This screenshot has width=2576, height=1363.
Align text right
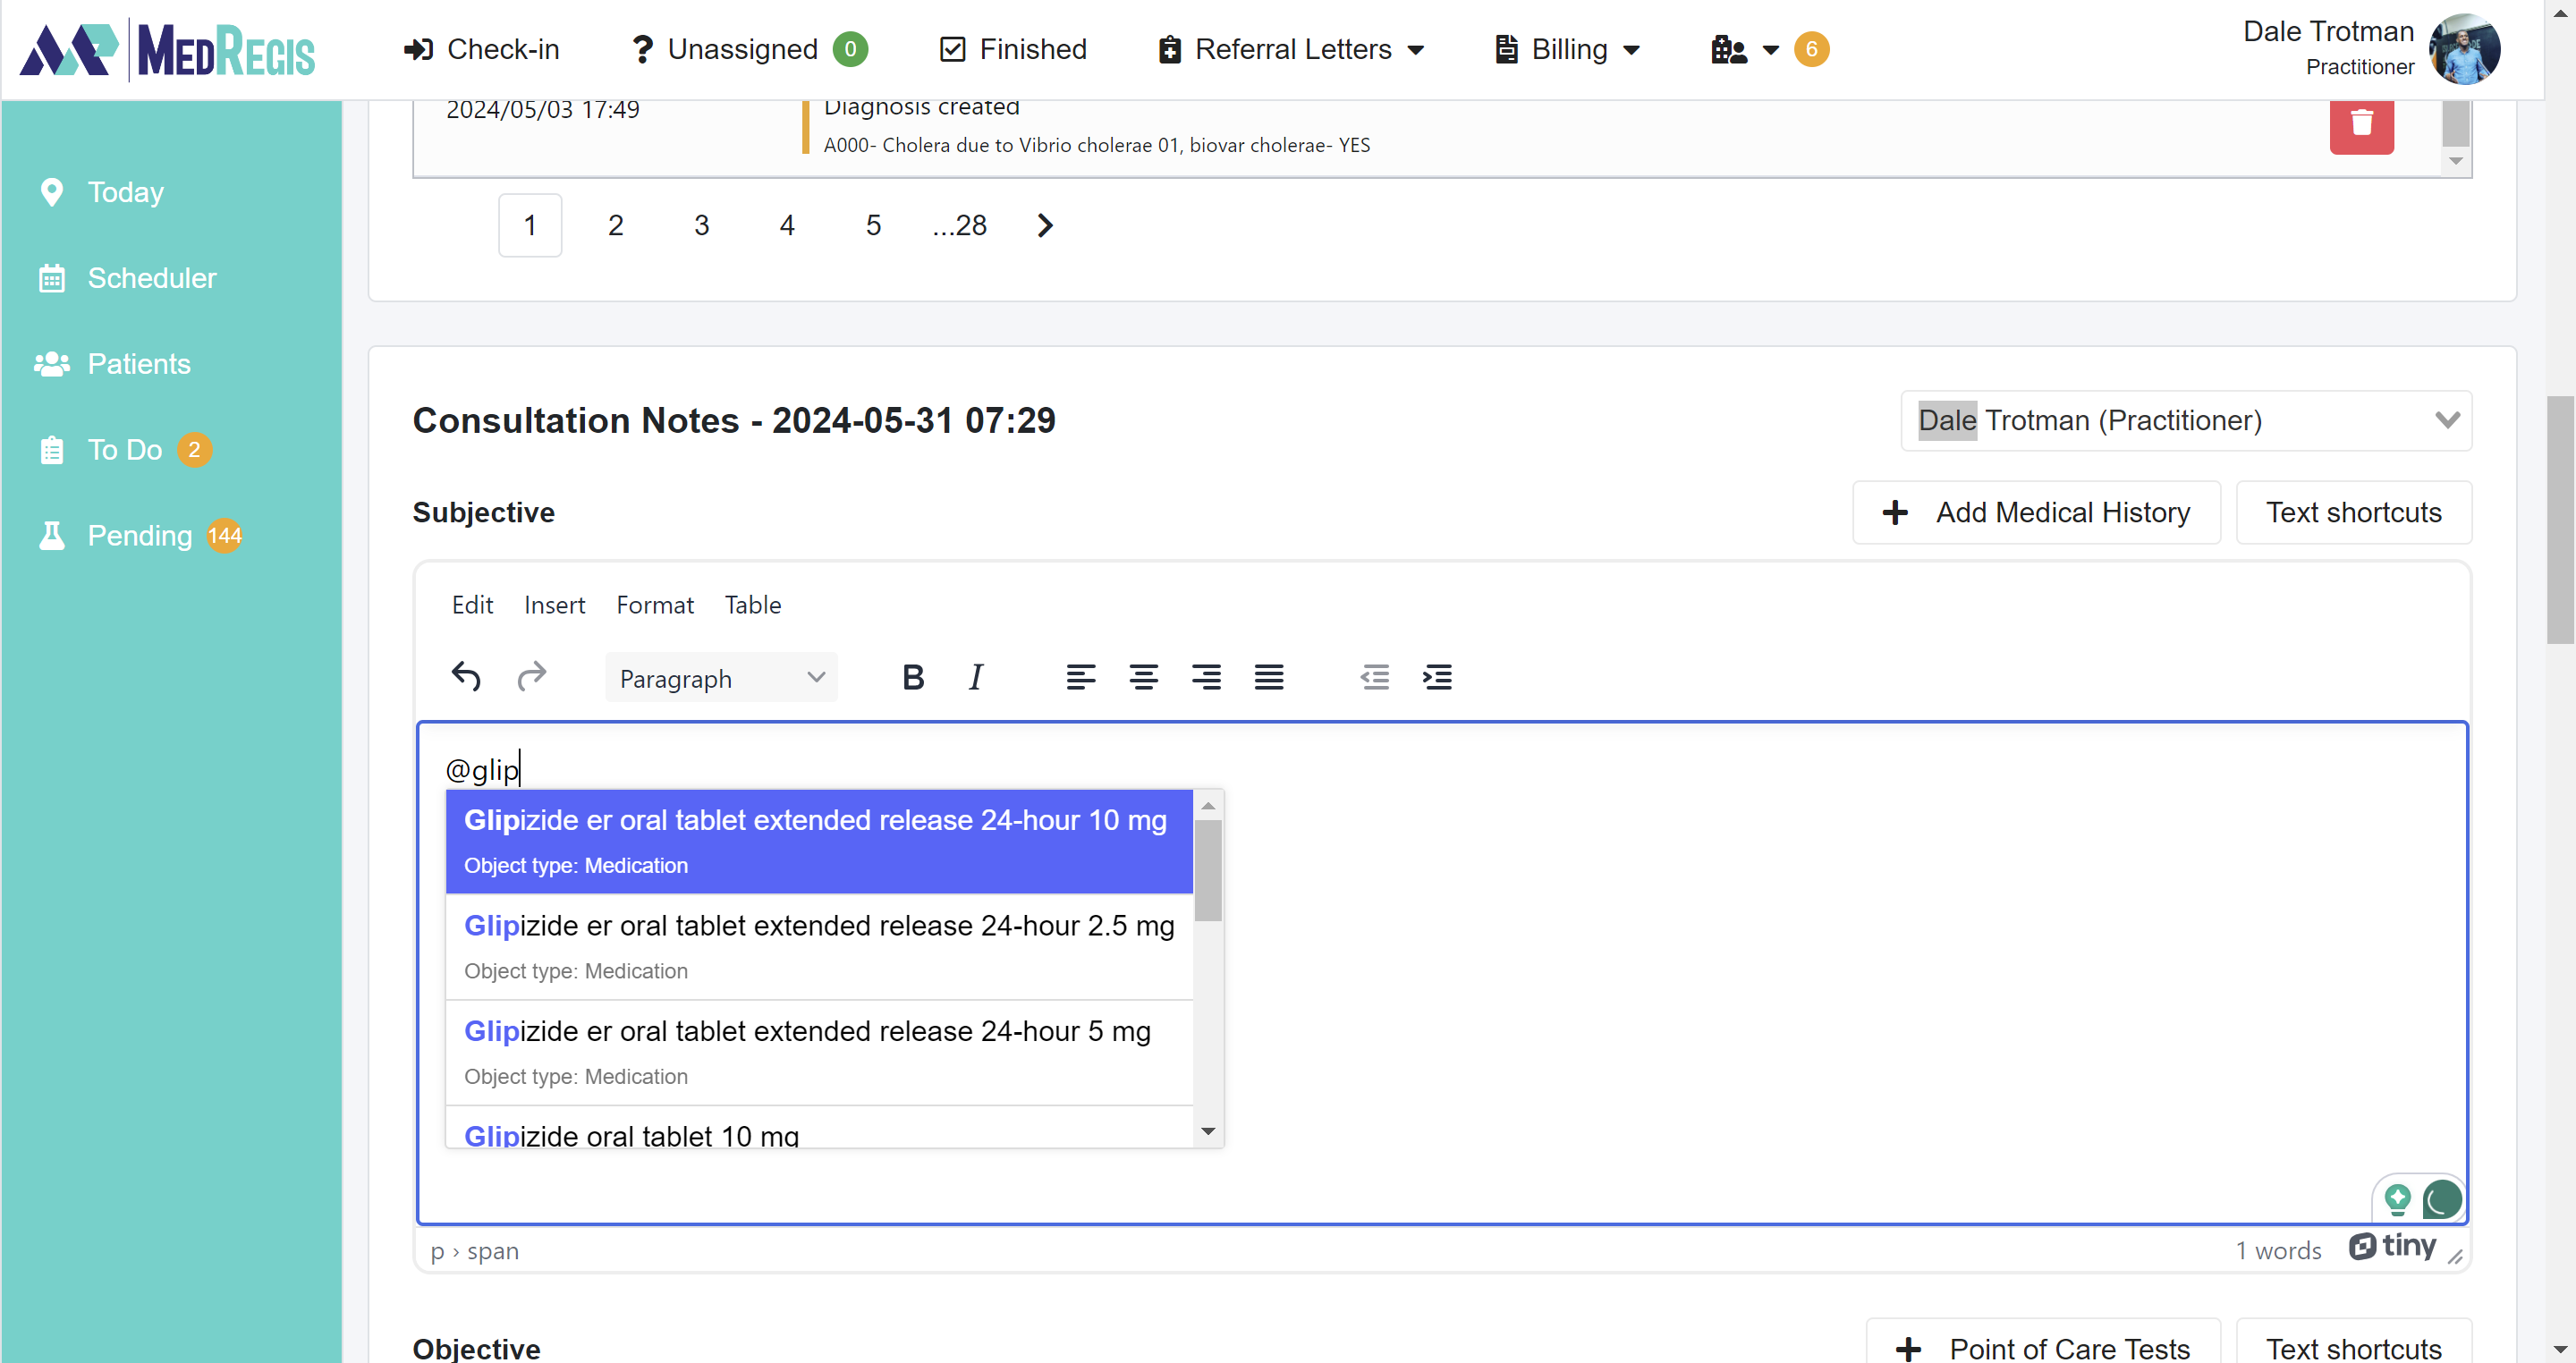1205,677
